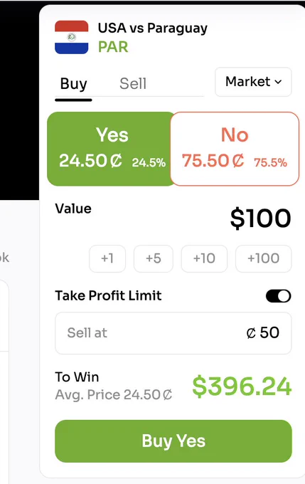Click the Buy Yes button
Viewport: 305px width, 484px height.
pyautogui.click(x=173, y=441)
